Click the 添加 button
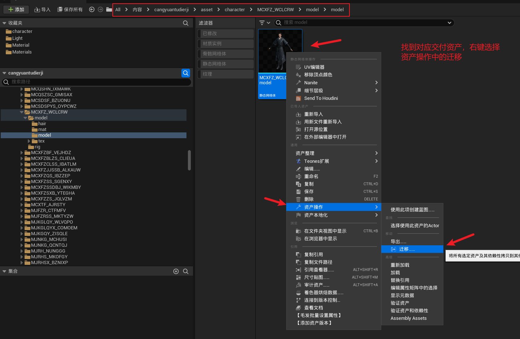The image size is (520, 339). point(16,10)
